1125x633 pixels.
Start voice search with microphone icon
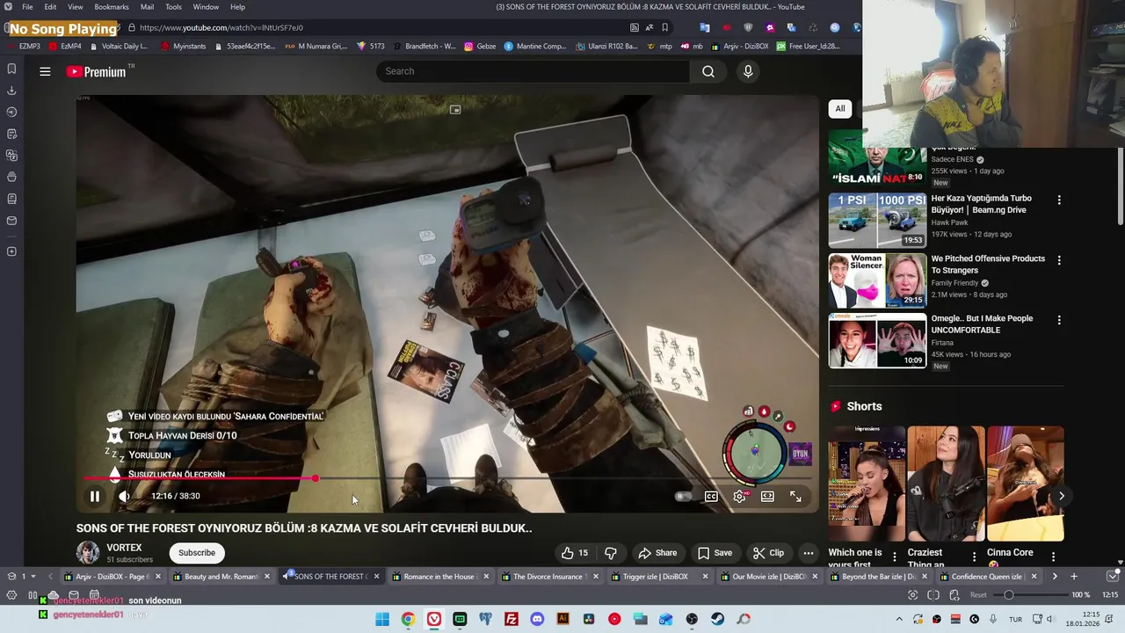pos(748,71)
